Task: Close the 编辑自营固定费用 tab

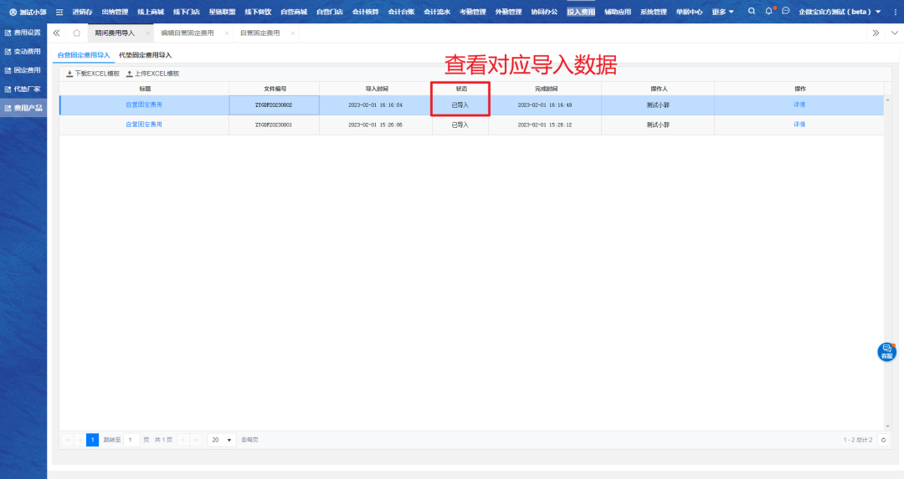Action: [x=227, y=33]
